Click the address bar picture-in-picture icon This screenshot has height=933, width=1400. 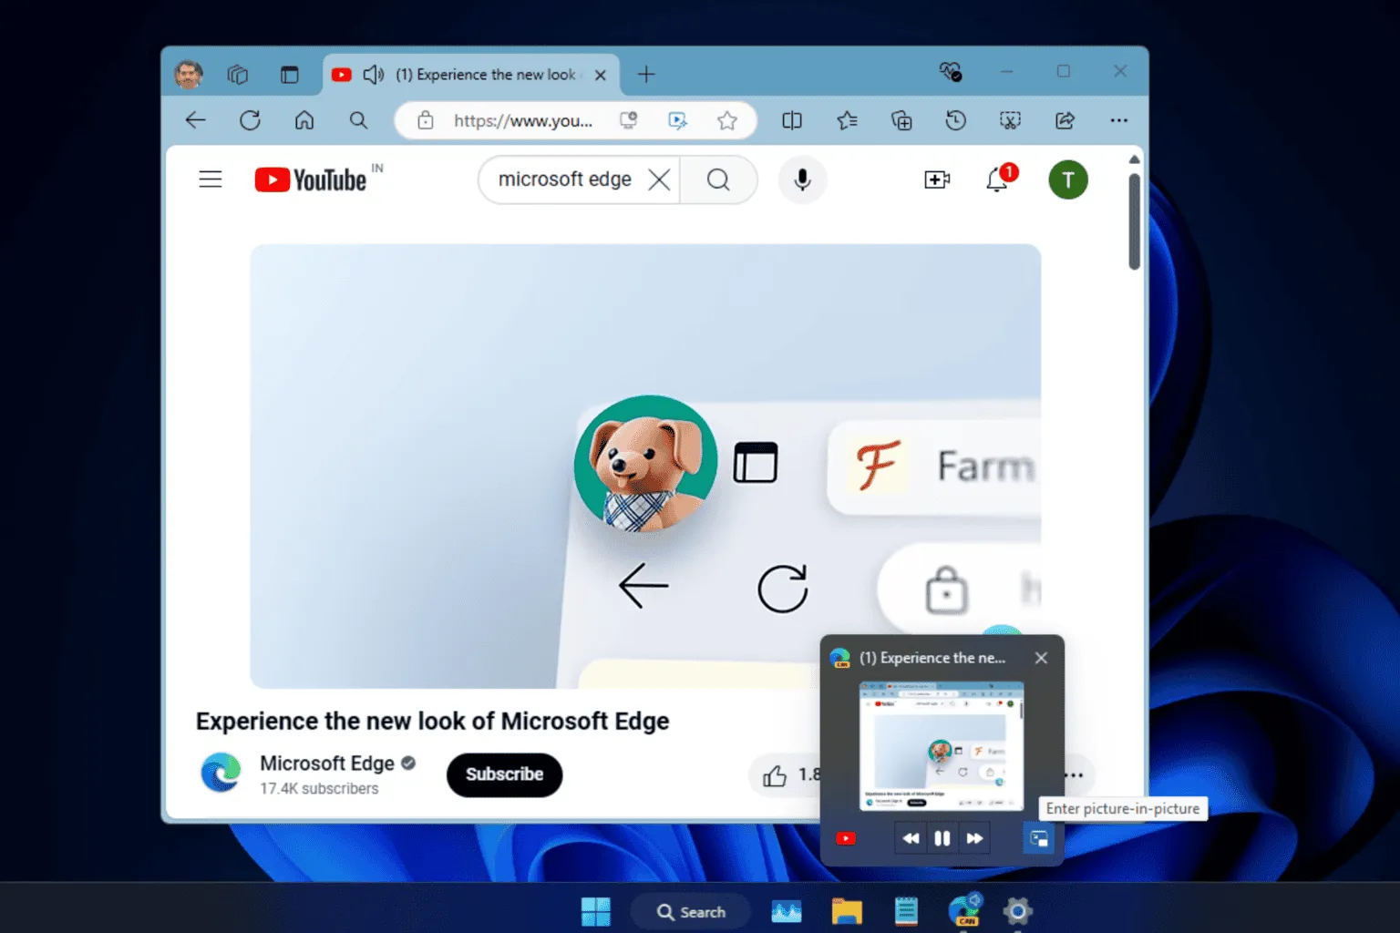coord(677,120)
